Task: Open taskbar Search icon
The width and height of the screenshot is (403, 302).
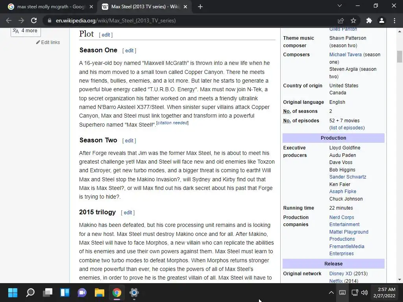Action: pos(30,293)
